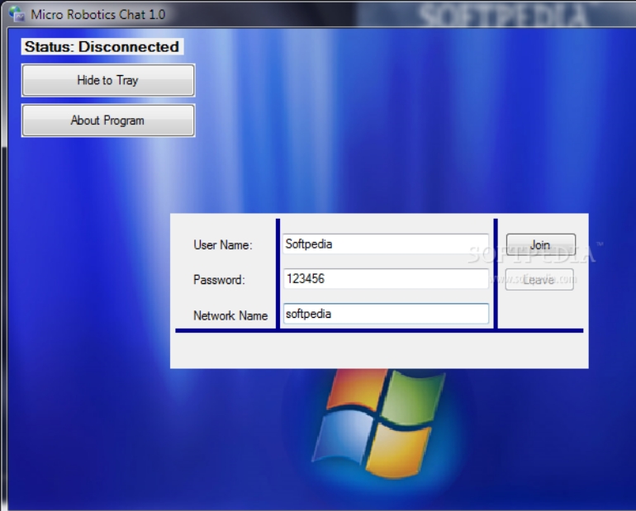Click the Softpedia watermark in the top right
This screenshot has height=511, width=636.
tap(504, 15)
